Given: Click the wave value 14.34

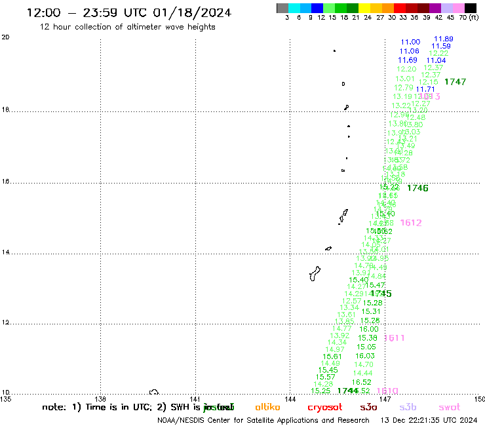Looking at the screenshot, I should click(x=337, y=343).
